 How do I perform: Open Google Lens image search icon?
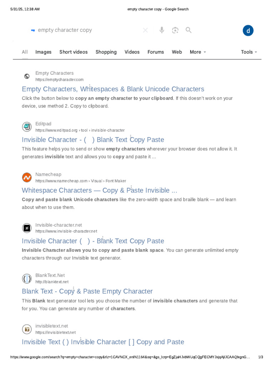coord(175,30)
